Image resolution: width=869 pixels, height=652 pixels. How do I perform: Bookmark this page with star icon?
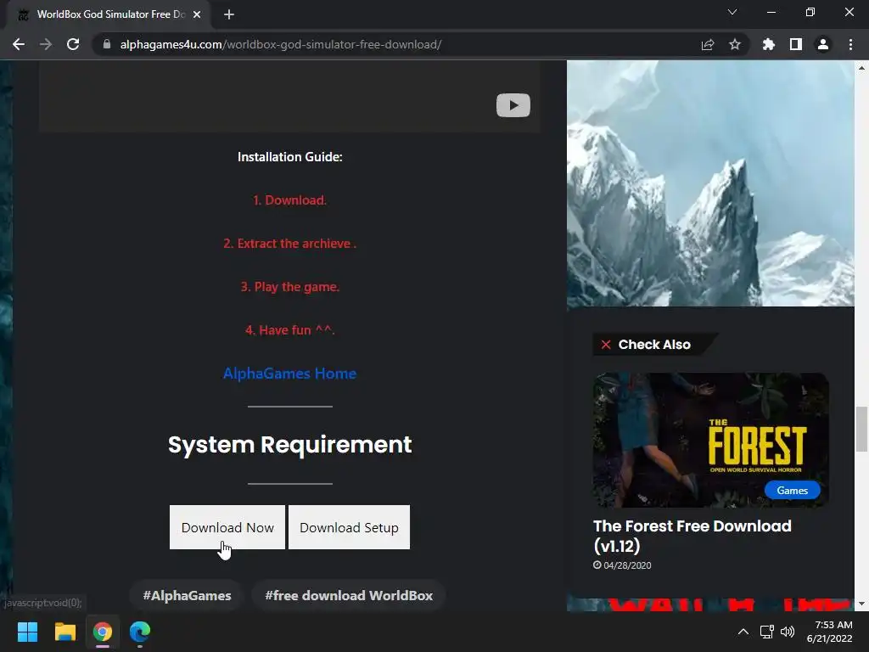pyautogui.click(x=735, y=44)
